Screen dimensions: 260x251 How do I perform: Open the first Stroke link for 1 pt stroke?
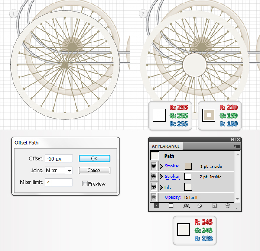[x=172, y=166]
